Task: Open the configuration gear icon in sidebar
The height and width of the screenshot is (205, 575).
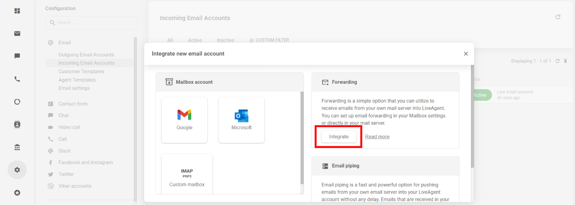Action: coord(17,170)
